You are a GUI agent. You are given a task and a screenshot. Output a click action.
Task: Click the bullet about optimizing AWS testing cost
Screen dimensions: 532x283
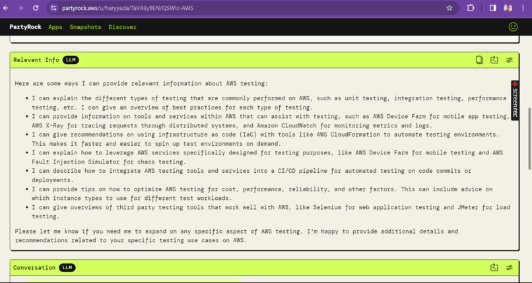click(262, 193)
